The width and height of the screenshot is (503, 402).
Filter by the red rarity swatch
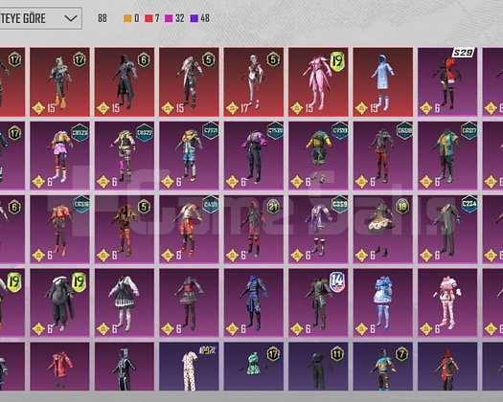[x=149, y=18]
